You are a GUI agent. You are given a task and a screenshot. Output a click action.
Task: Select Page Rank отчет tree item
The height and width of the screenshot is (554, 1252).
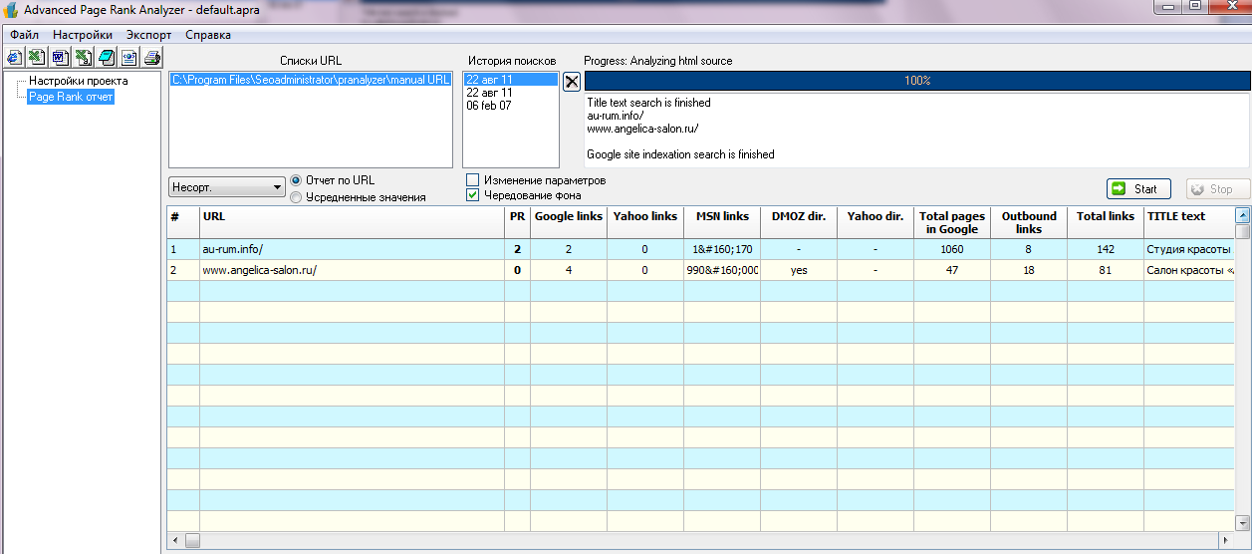[70, 97]
